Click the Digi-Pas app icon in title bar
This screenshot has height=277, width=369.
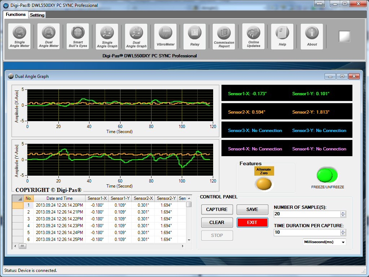coord(6,5)
